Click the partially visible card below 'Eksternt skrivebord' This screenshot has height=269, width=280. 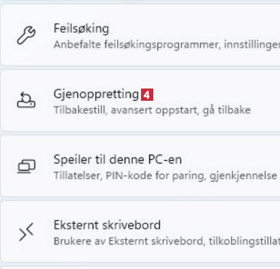coord(140,268)
